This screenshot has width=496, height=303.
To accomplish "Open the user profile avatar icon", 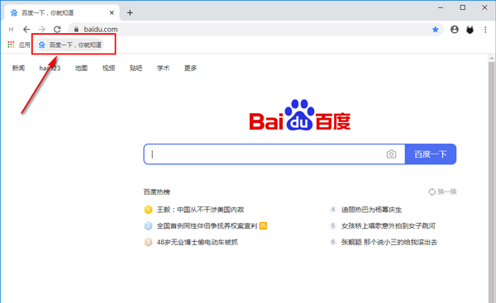I will [x=455, y=30].
